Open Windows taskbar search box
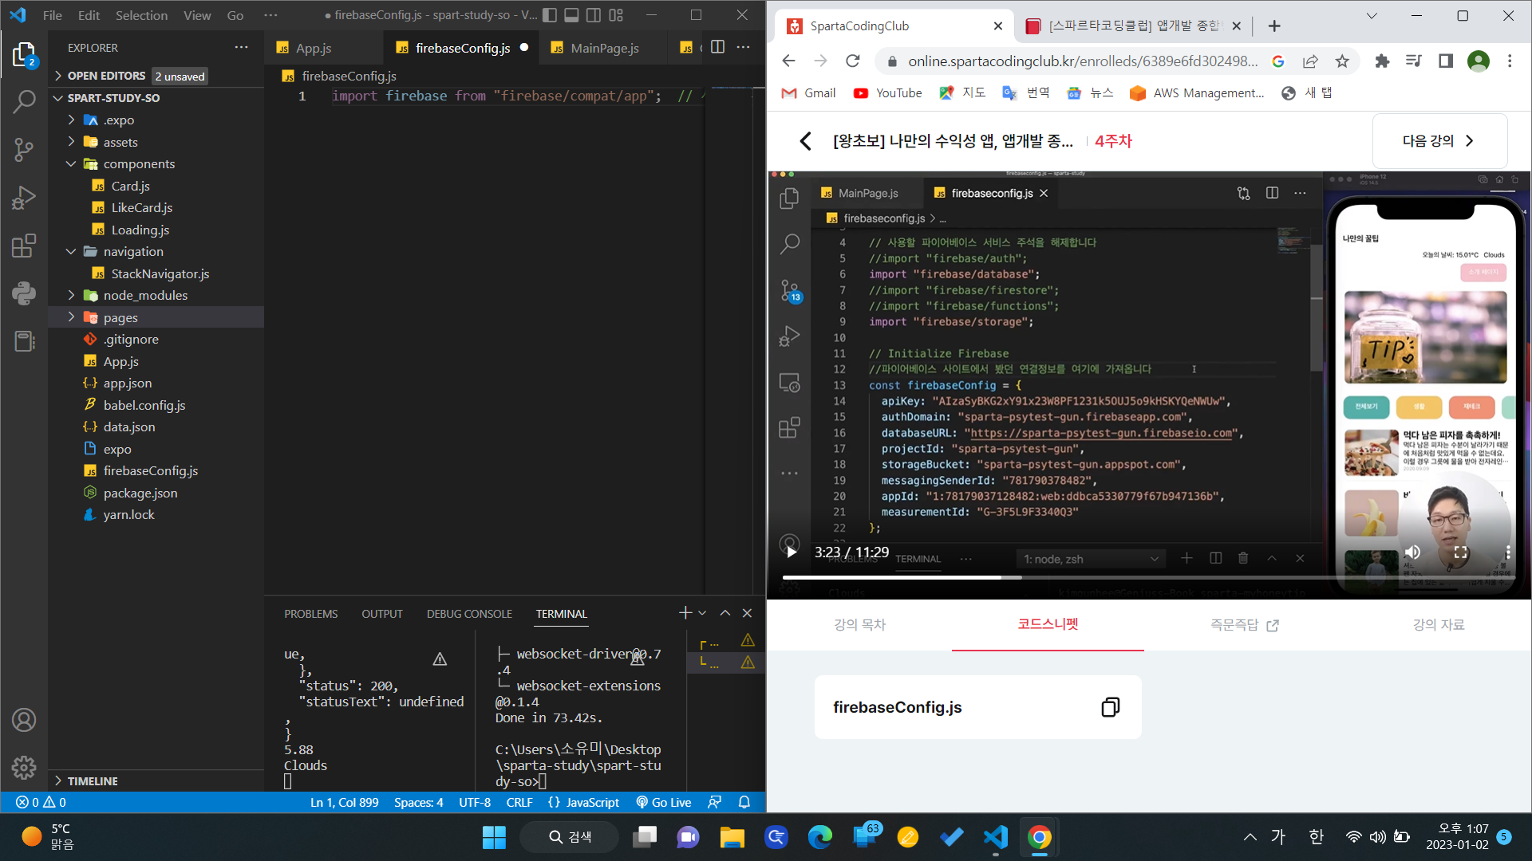This screenshot has height=861, width=1532. coord(569,836)
